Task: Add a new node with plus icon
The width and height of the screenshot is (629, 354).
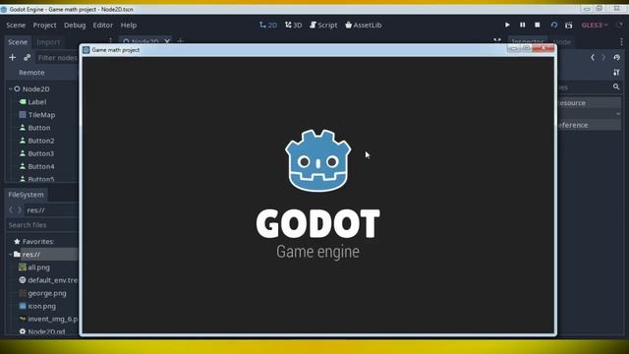Action: [13, 58]
